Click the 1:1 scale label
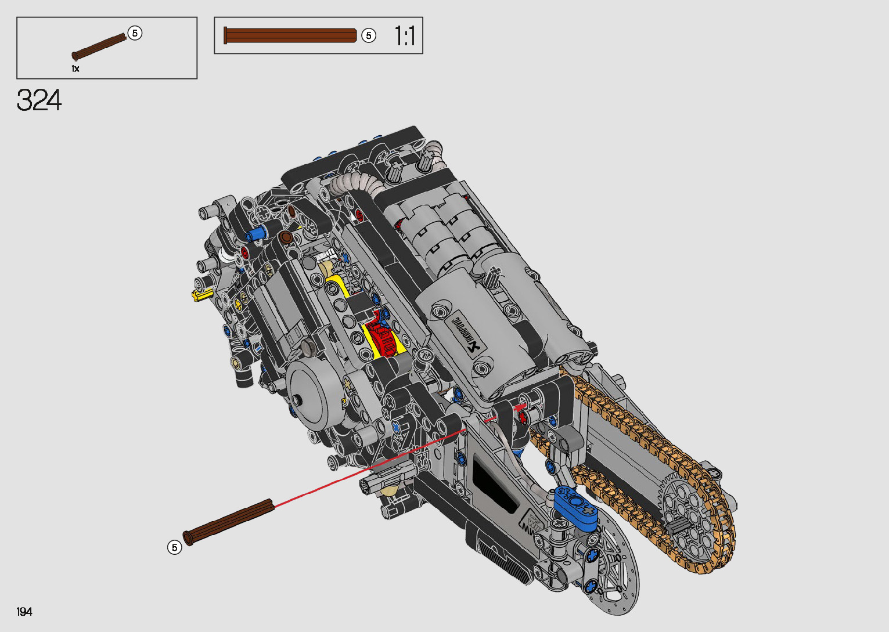Screen dimensions: 889x632 pos(405,36)
